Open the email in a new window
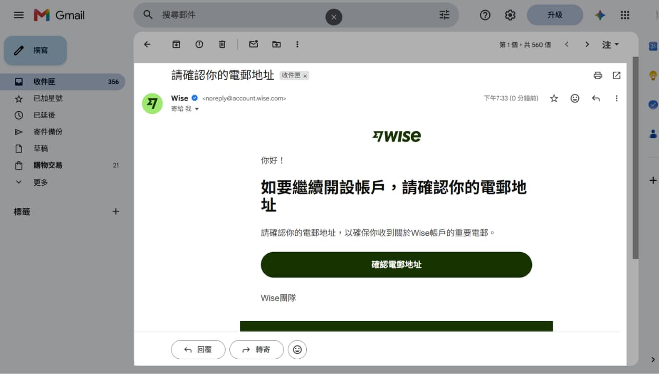 [x=617, y=75]
